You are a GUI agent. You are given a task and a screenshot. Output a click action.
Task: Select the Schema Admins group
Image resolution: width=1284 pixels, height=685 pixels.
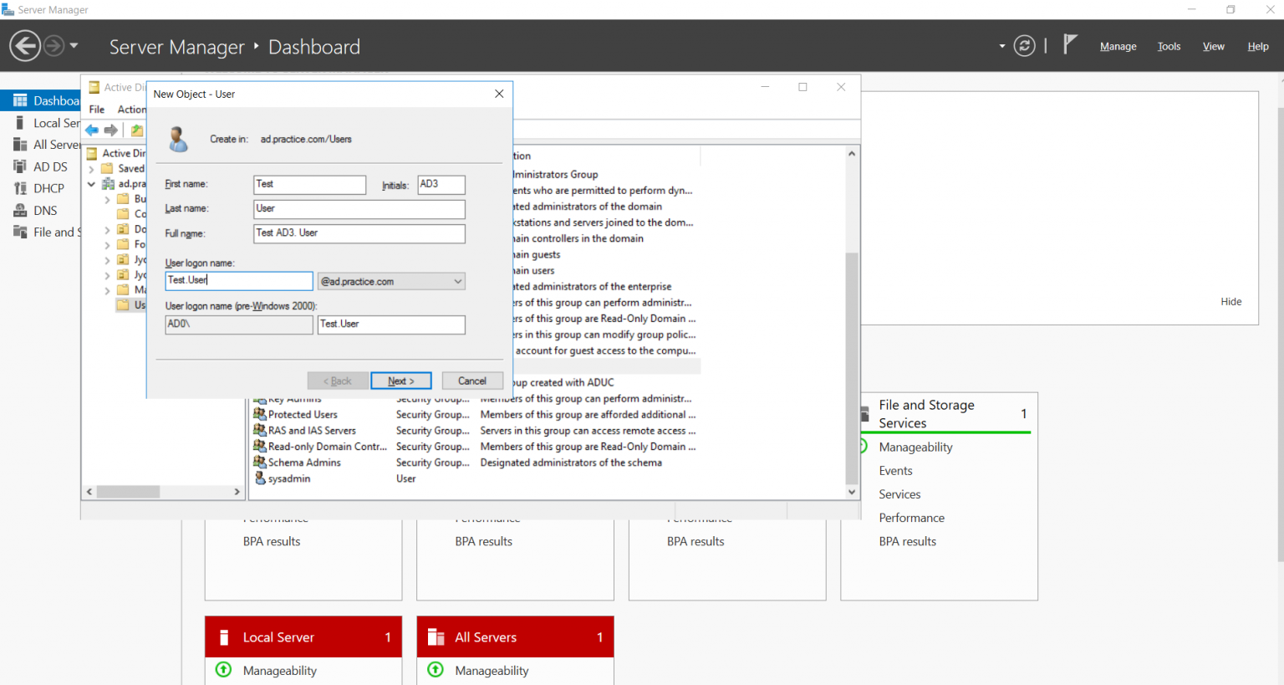pos(304,463)
